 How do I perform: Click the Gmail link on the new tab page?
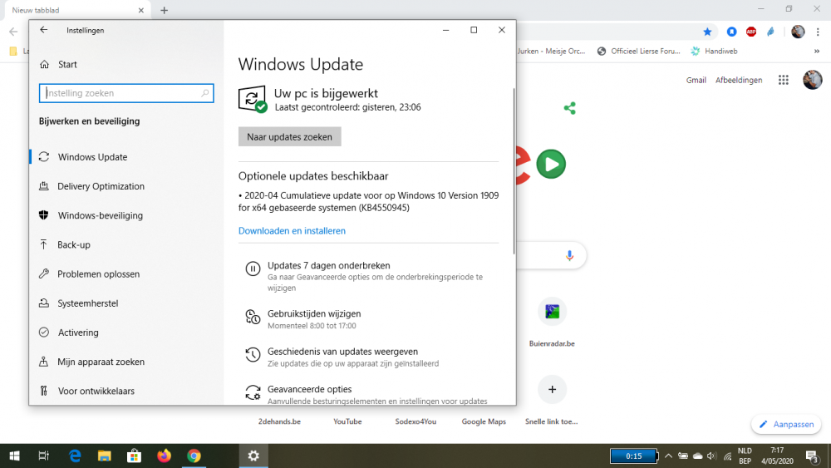(x=696, y=80)
